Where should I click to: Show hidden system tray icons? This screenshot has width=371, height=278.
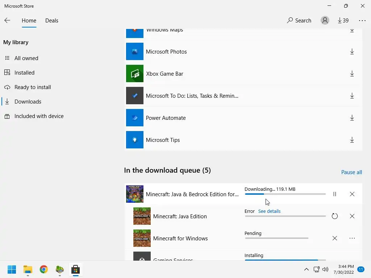tap(306, 269)
